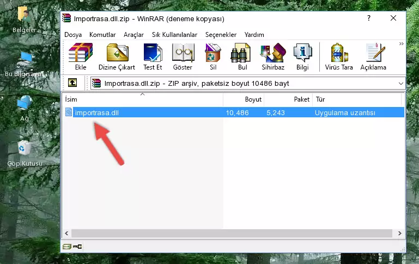This screenshot has height=264, width=419.
Task: Click the 10,486 size value
Action: click(237, 112)
